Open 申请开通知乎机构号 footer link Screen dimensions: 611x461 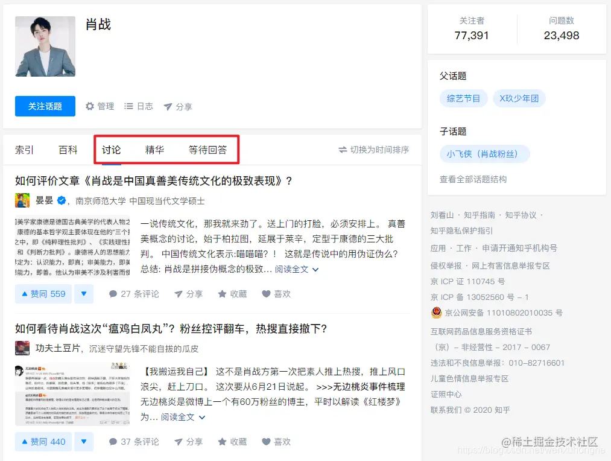pos(520,248)
